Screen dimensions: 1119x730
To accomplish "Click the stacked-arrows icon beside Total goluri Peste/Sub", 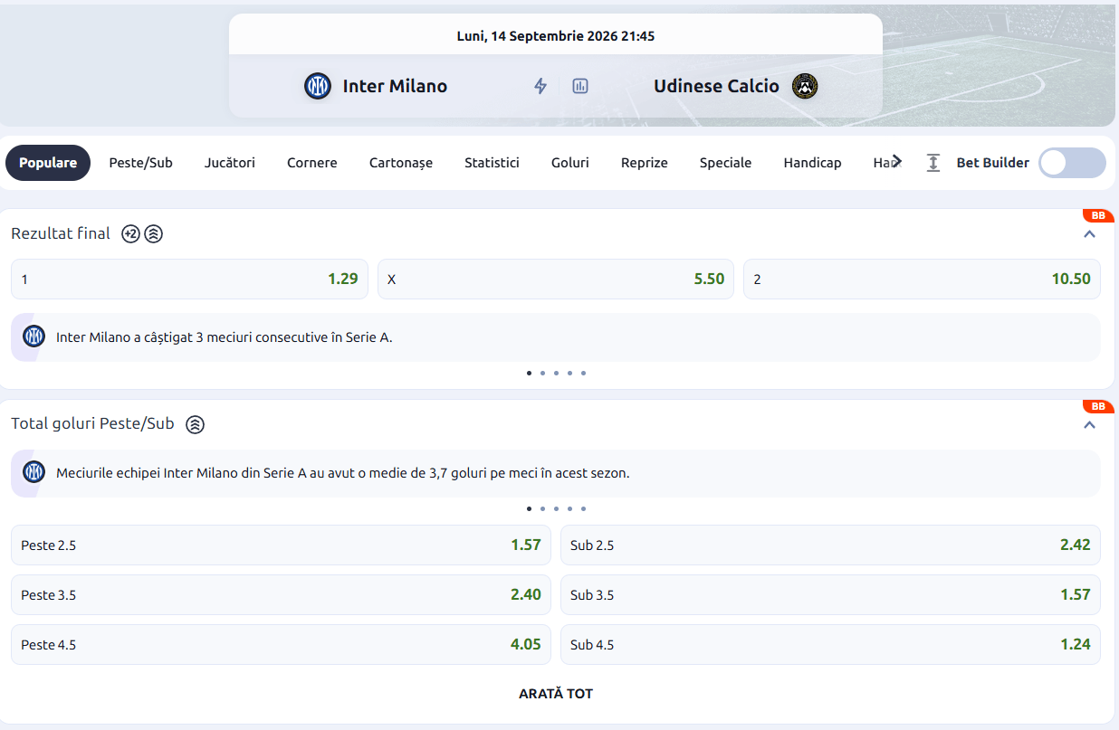I will pyautogui.click(x=195, y=424).
